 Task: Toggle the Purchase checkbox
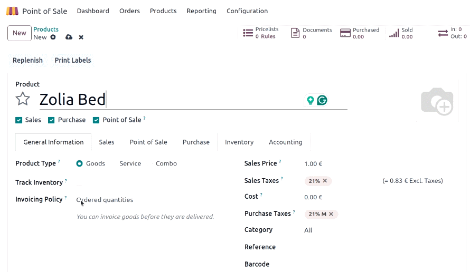51,120
